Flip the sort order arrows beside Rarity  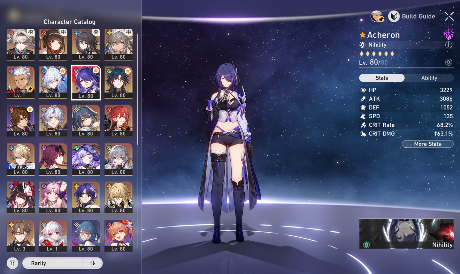click(x=93, y=263)
